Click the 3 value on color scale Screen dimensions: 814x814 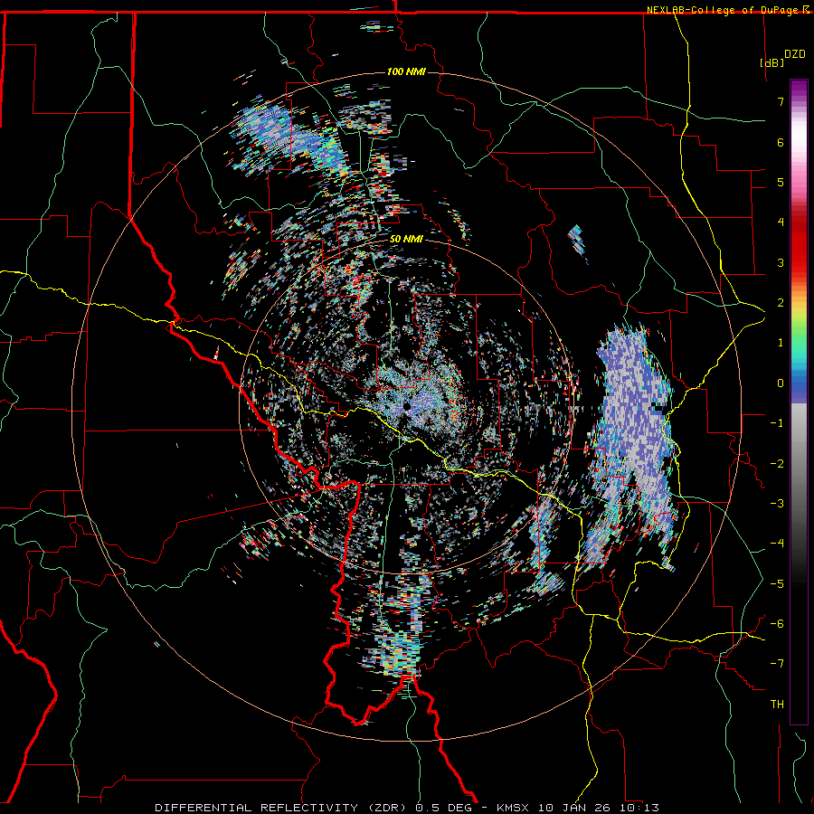coord(781,262)
